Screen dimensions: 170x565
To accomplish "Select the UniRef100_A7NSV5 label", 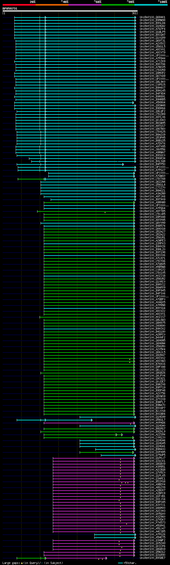I will (x=152, y=67).
